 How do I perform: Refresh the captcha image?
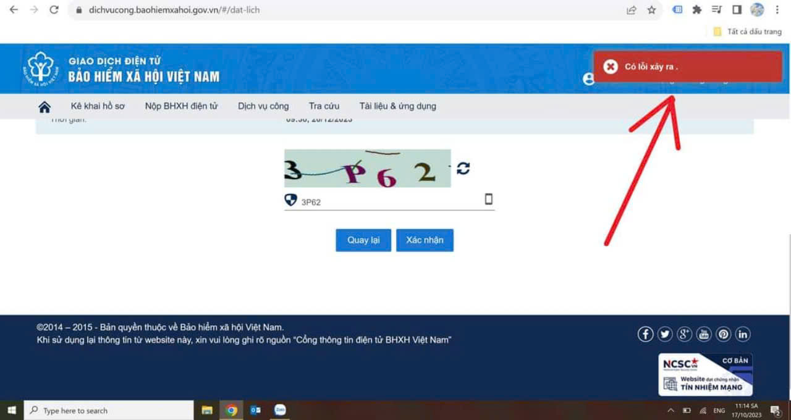pyautogui.click(x=463, y=168)
